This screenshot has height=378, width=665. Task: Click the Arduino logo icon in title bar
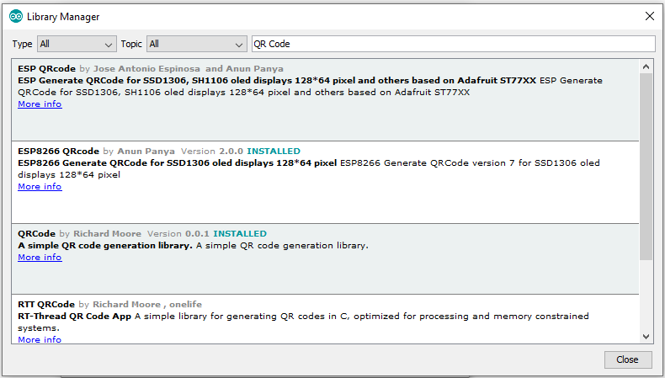point(16,17)
